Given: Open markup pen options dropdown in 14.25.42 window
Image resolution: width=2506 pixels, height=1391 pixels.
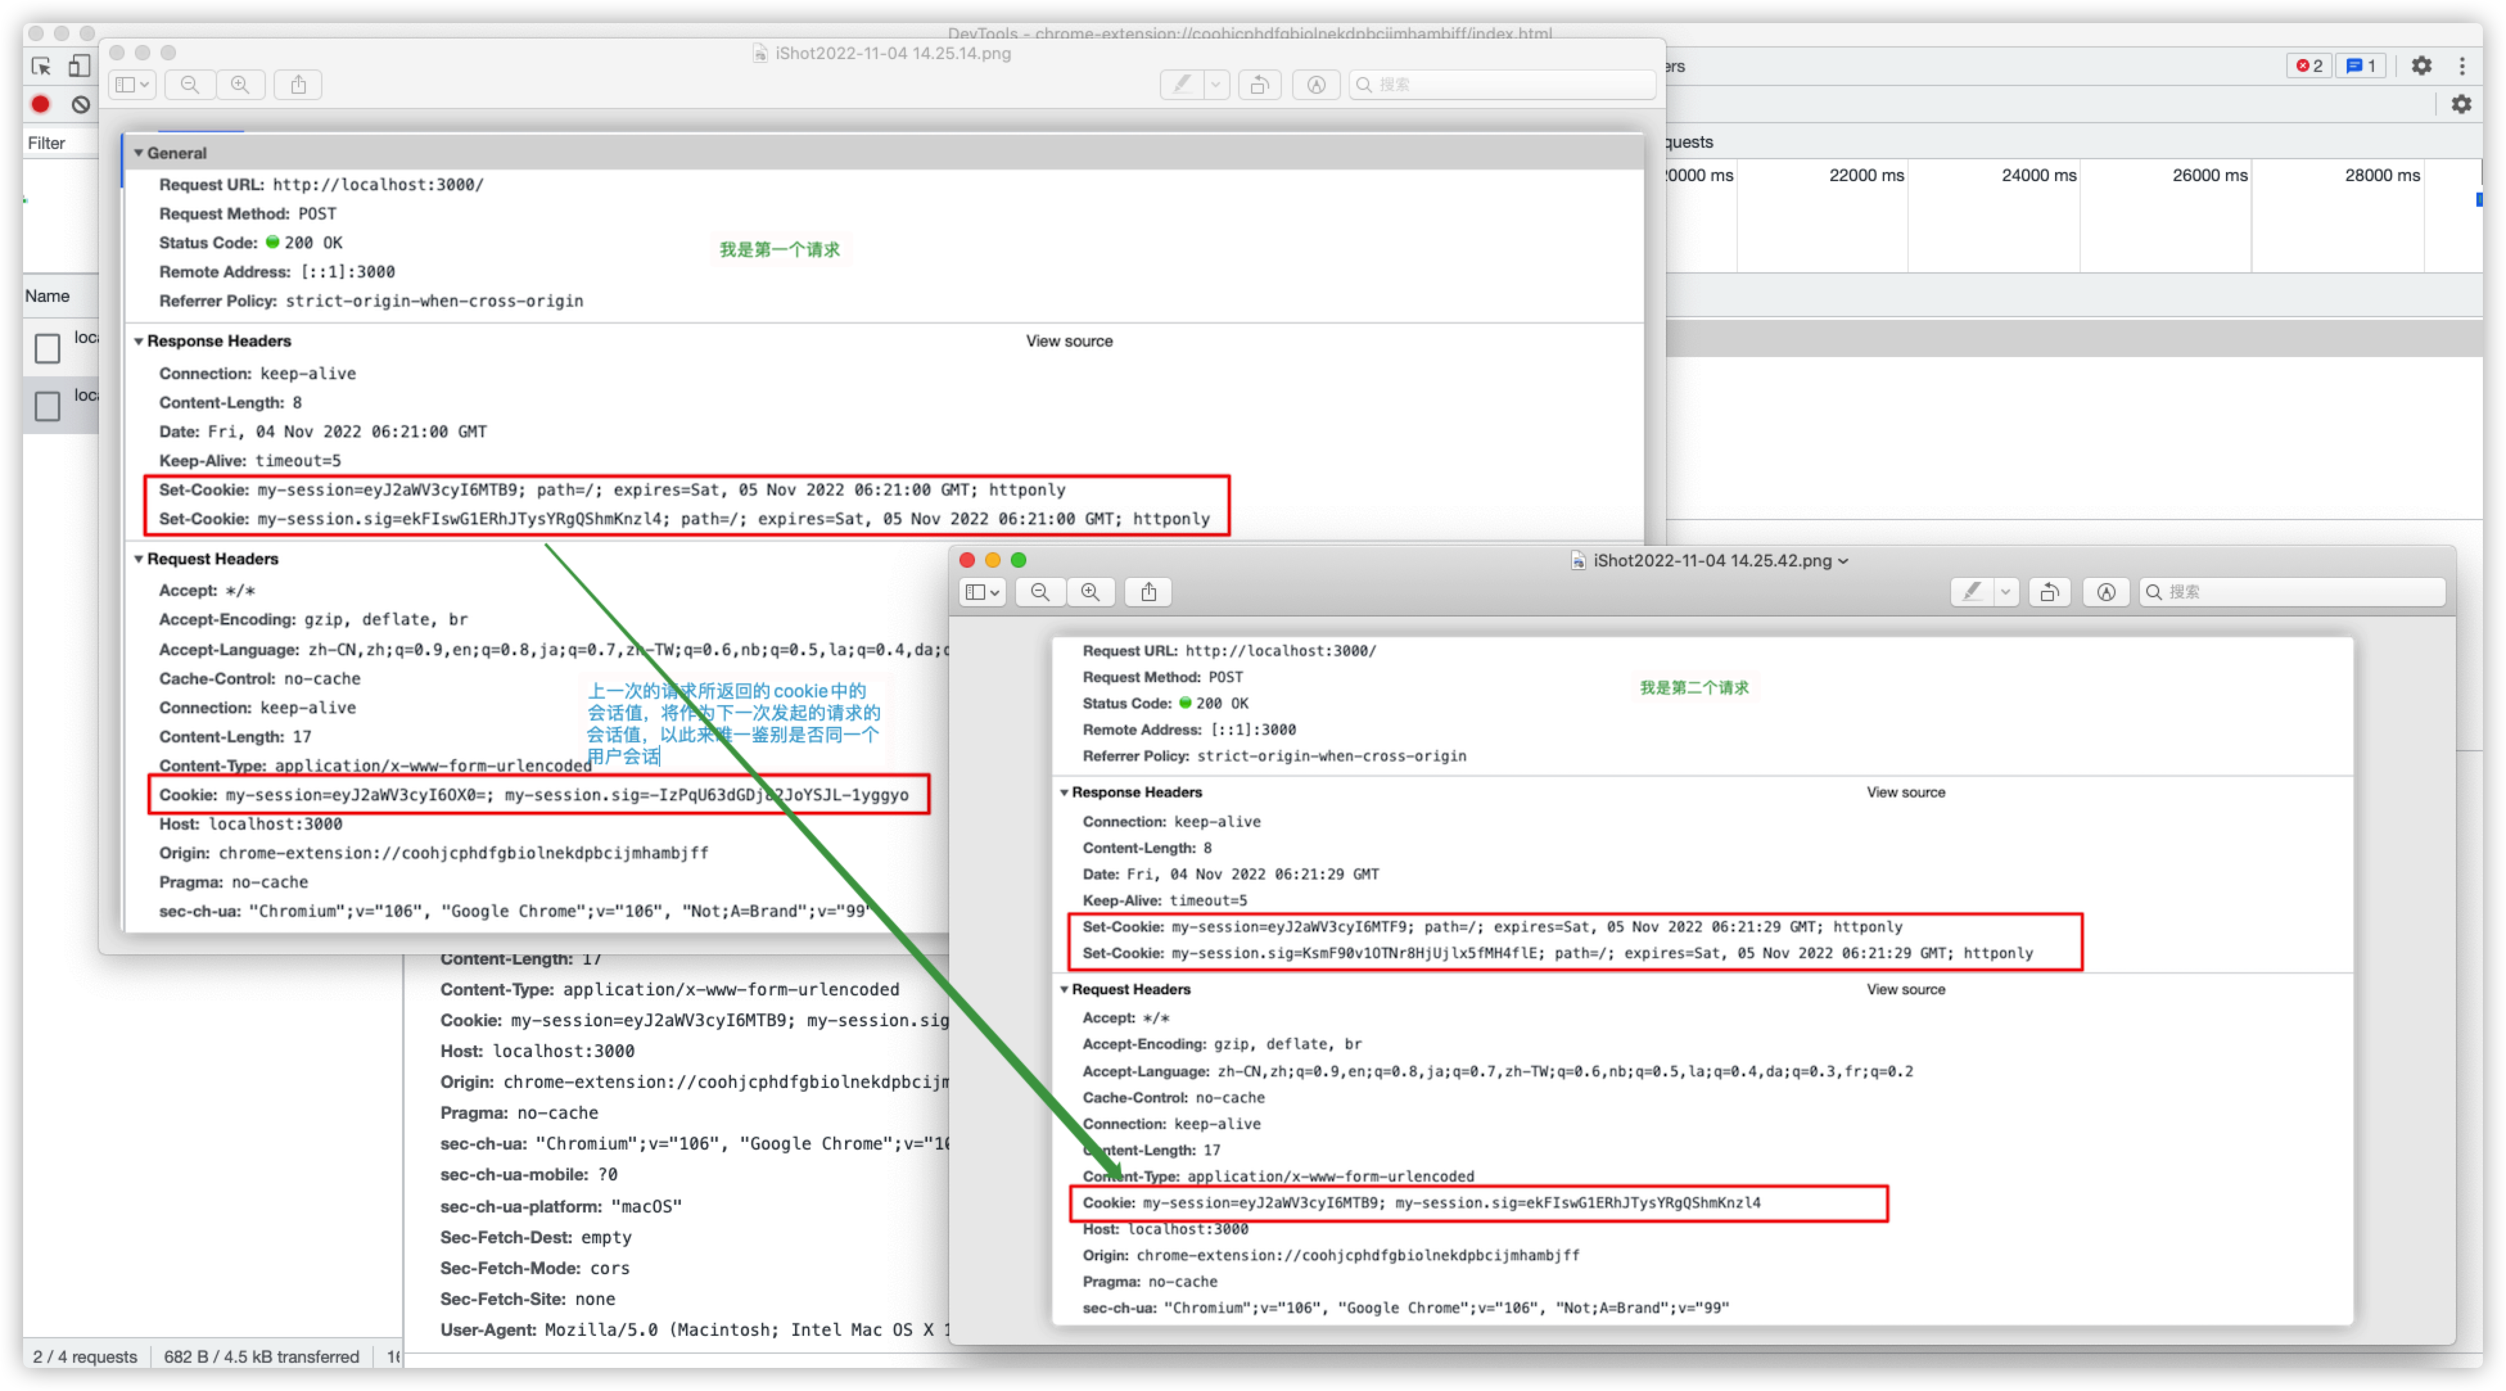Looking at the screenshot, I should pyautogui.click(x=2006, y=592).
